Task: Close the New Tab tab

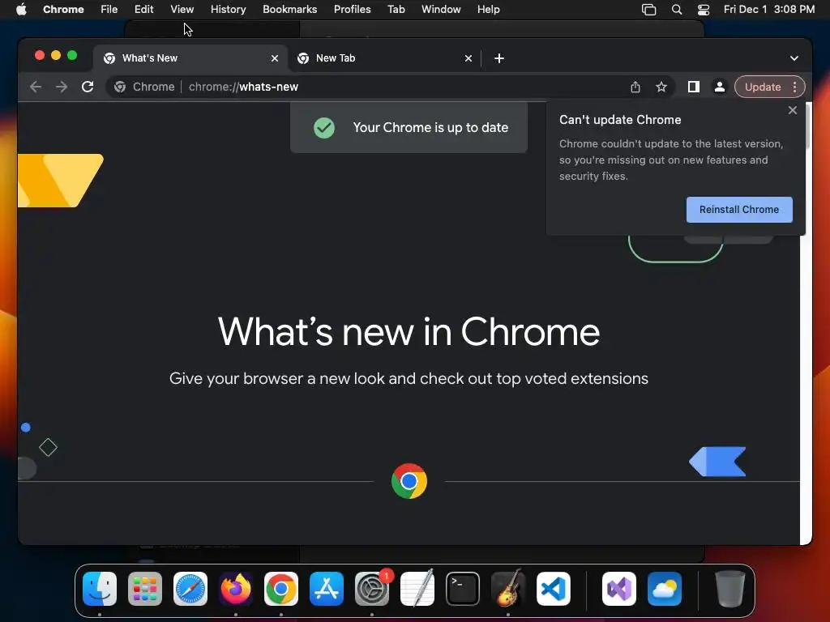Action: [468, 58]
